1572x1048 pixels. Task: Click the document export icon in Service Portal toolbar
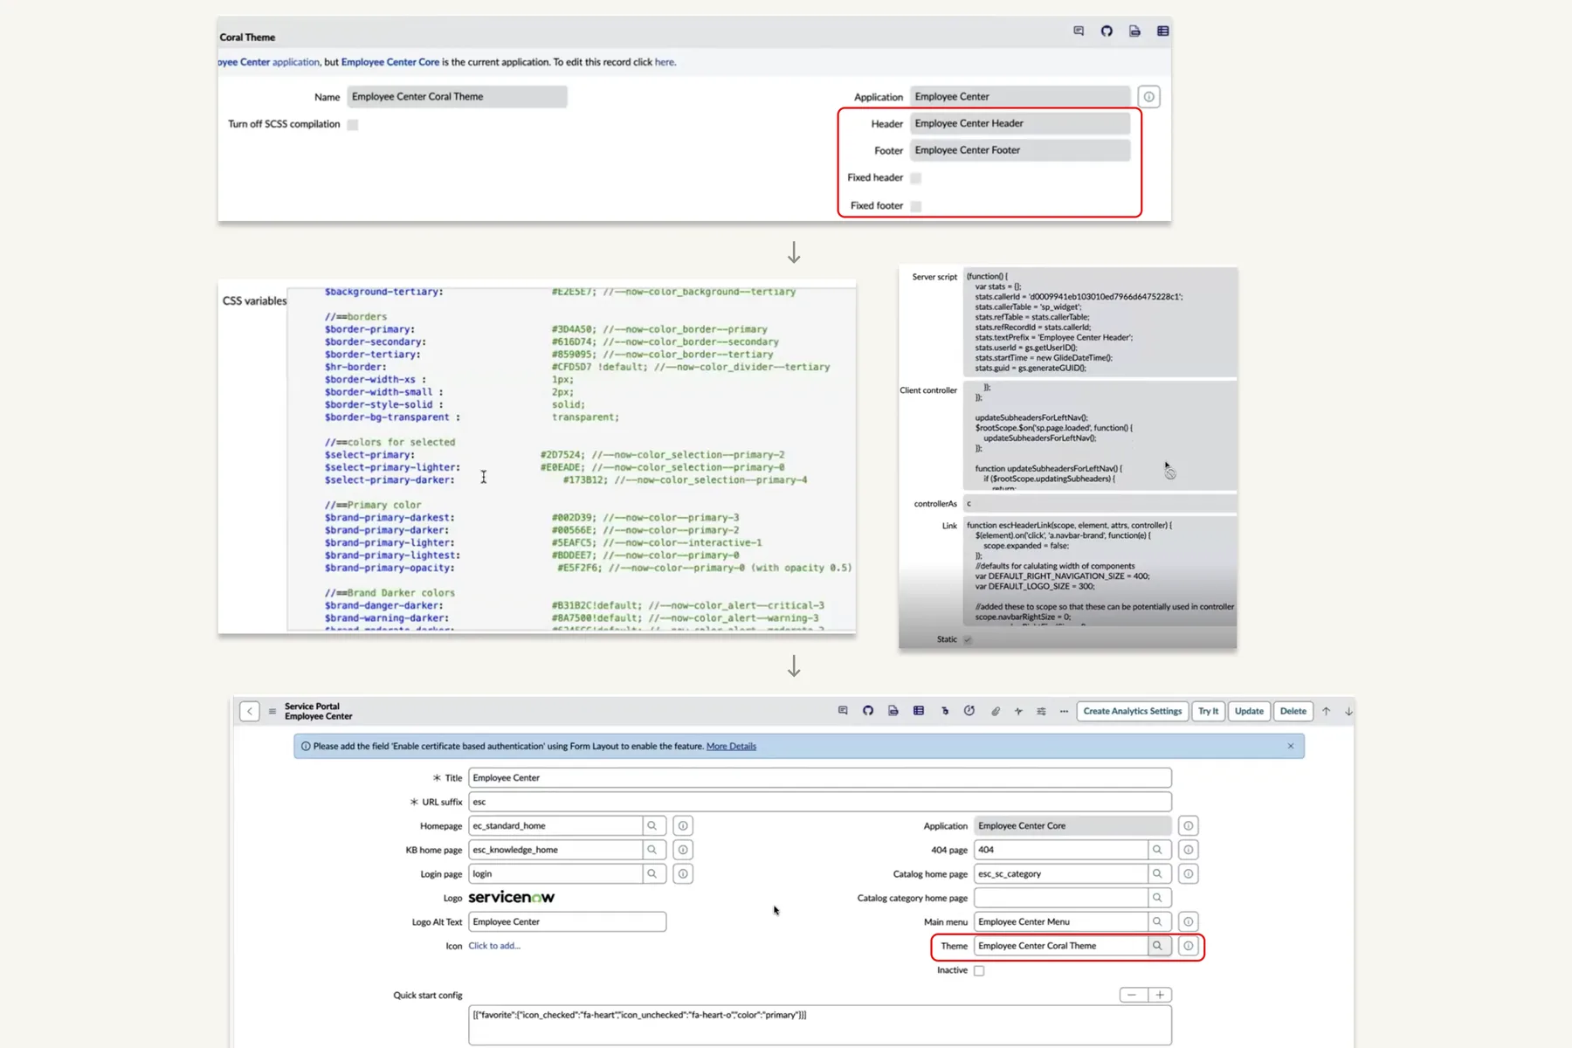pyautogui.click(x=893, y=711)
